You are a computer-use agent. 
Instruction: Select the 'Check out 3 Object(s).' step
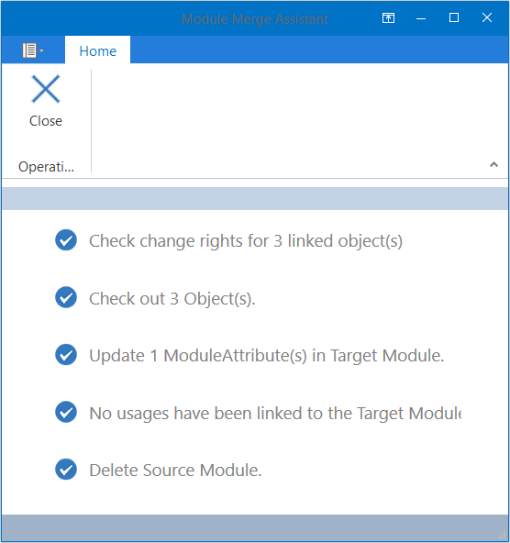point(172,298)
